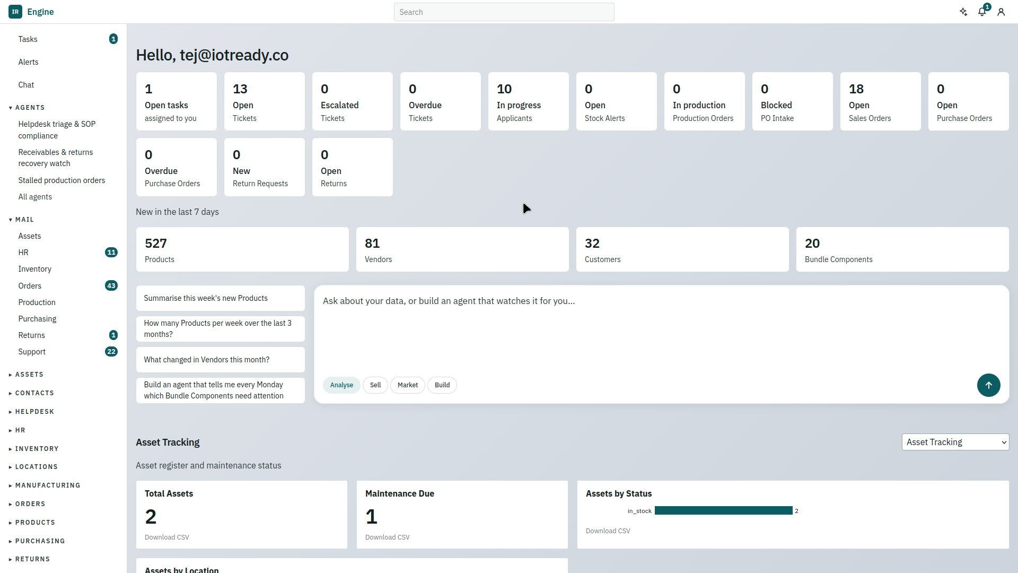Viewport: 1018px width, 573px height.
Task: Expand the HR sidebar section
Action: (x=17, y=430)
